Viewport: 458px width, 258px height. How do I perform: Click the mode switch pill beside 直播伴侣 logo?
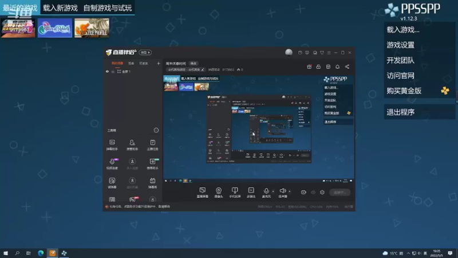[x=145, y=52]
